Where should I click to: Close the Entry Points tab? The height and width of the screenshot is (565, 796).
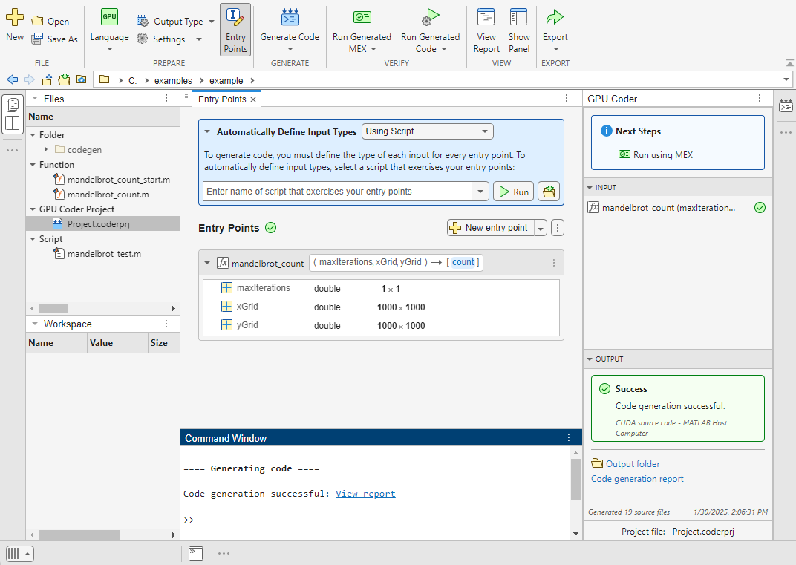[x=252, y=99]
